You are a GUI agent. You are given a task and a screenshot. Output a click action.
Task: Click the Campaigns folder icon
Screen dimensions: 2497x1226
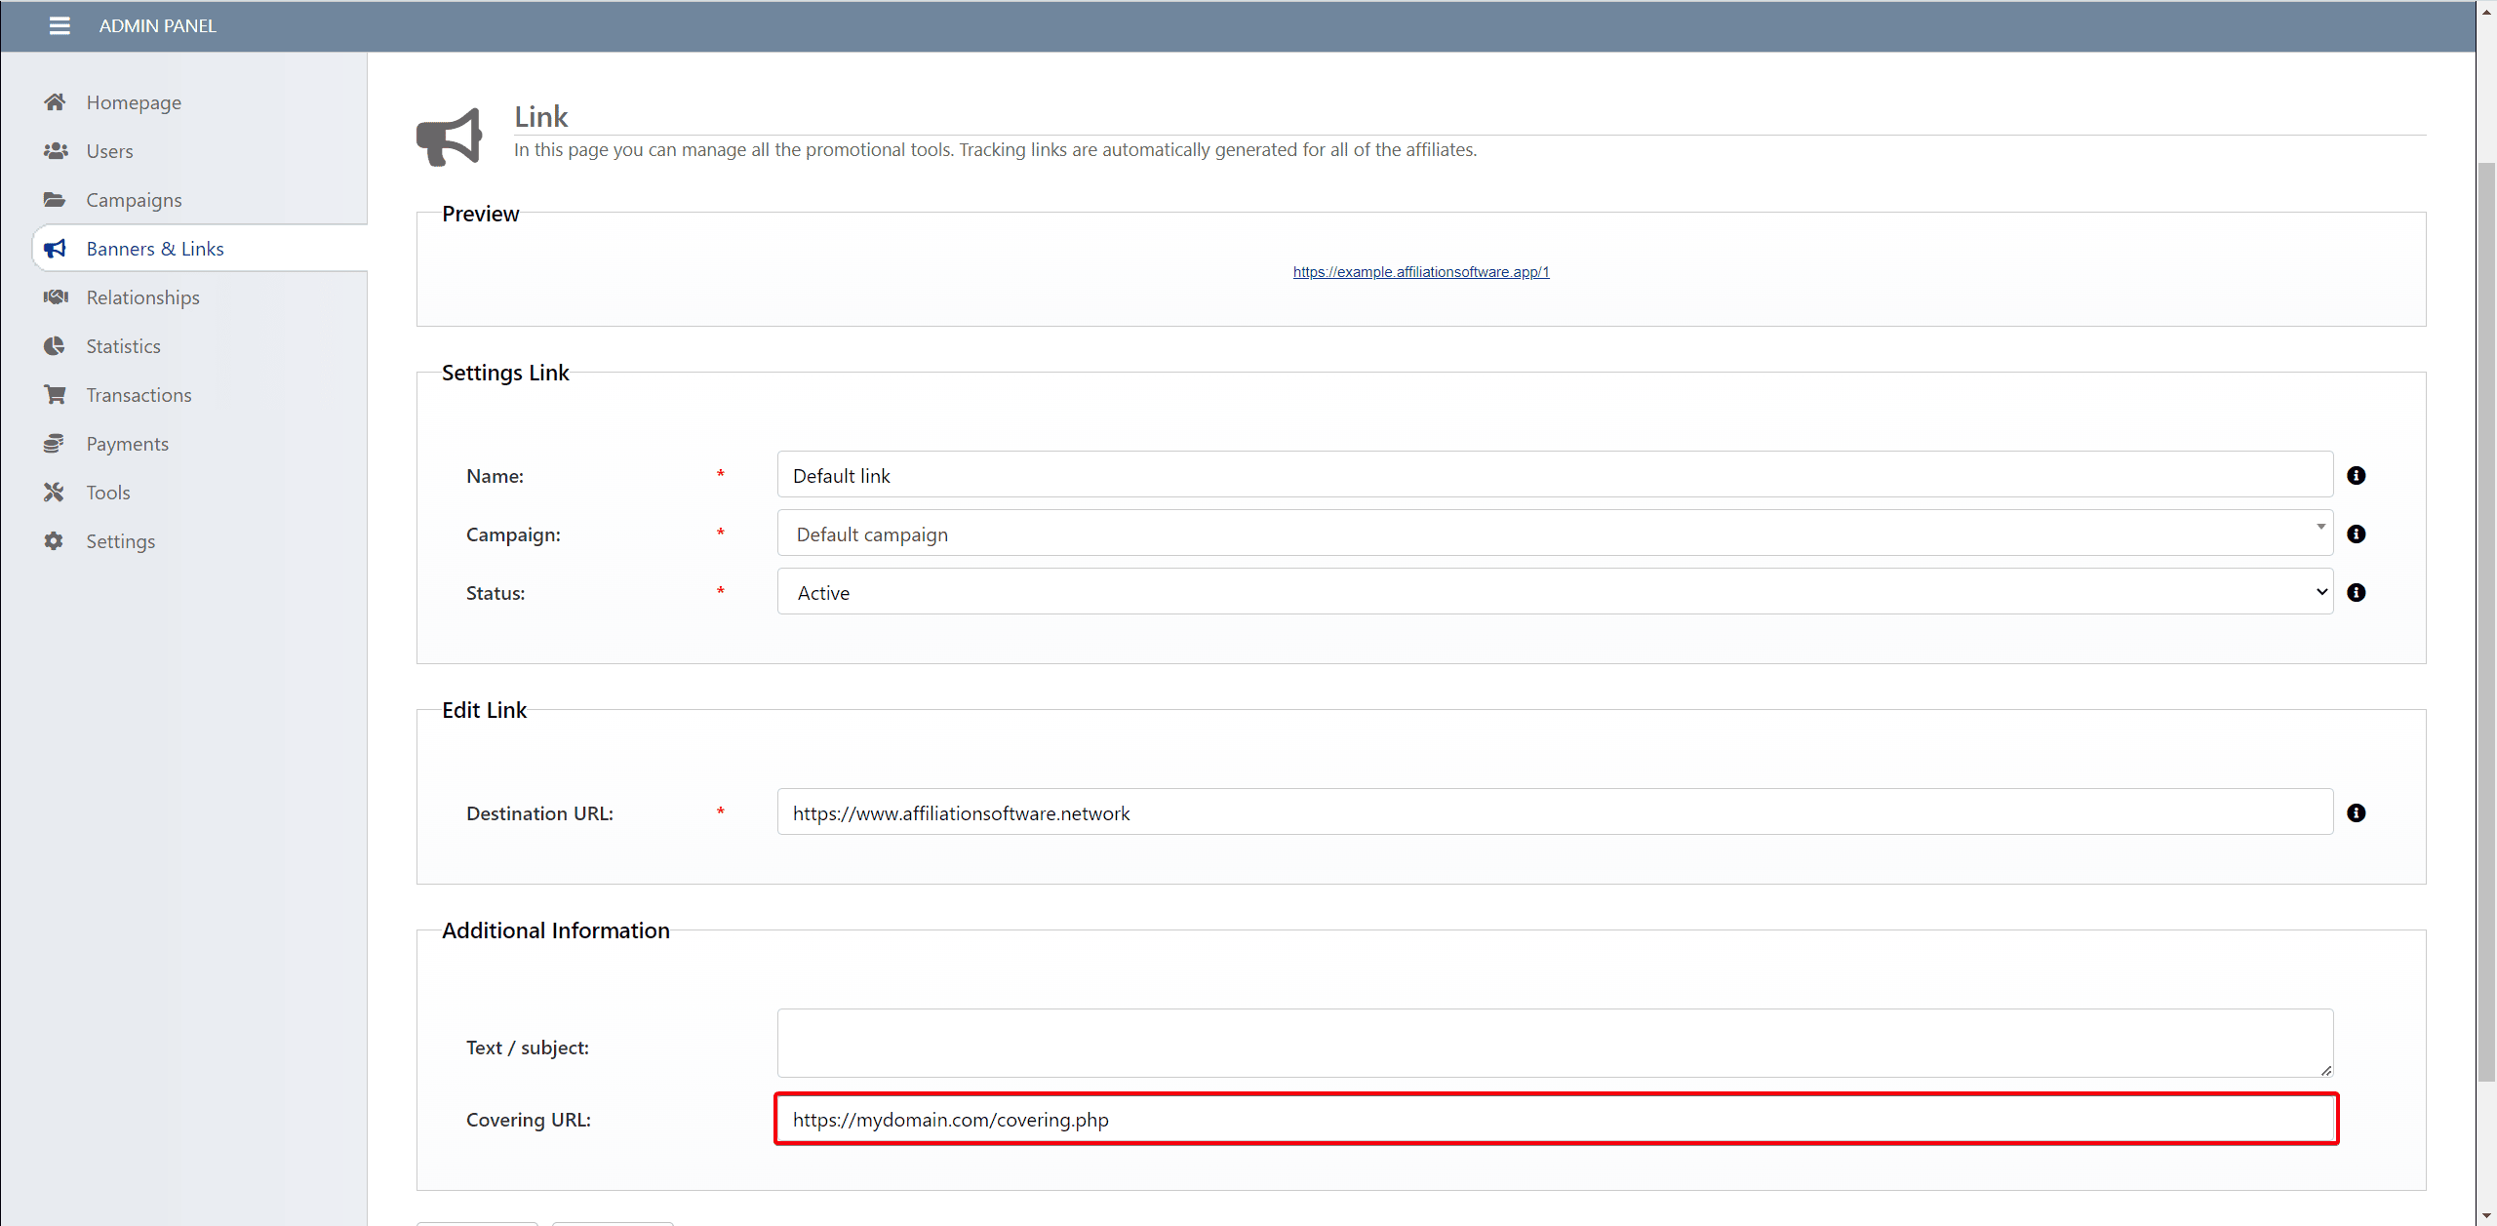55,200
